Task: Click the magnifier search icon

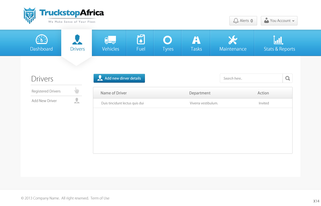Action: coord(288,78)
